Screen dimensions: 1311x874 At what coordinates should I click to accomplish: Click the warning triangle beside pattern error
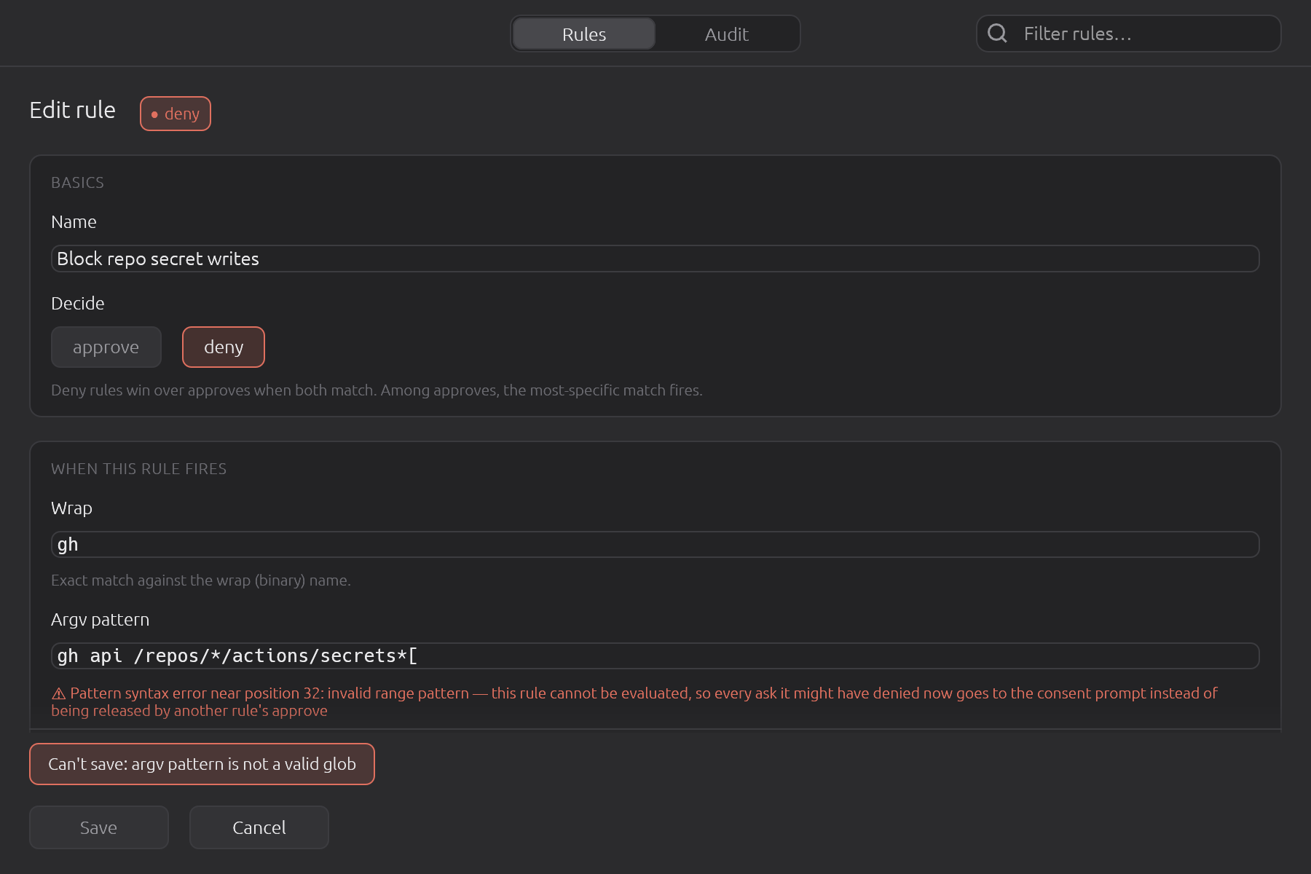coord(59,693)
